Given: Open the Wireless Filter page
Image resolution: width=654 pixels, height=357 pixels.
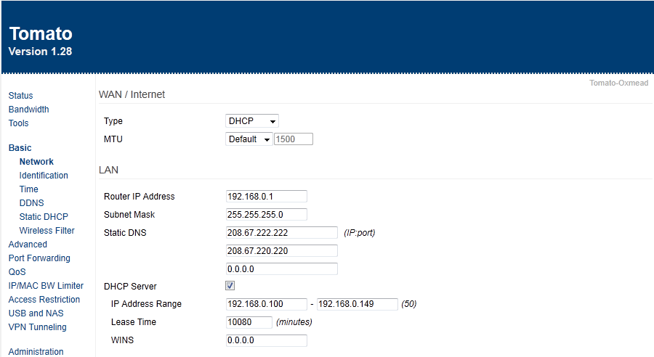Looking at the screenshot, I should [x=47, y=230].
